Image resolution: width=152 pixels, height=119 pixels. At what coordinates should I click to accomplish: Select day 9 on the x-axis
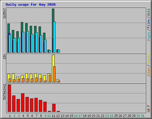click(x=45, y=116)
